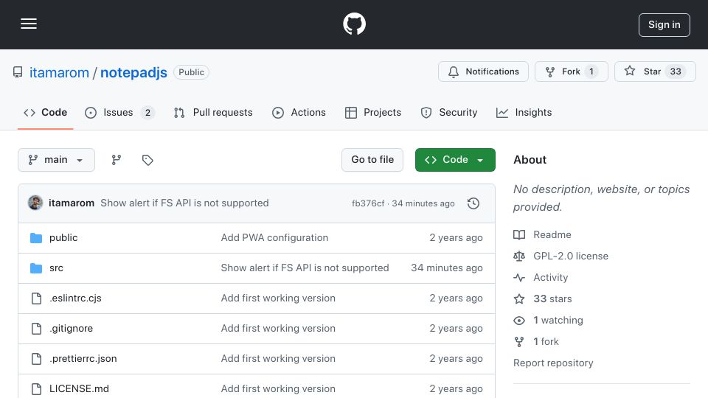Screen dimensions: 708x398
Task: Expand the main branch selector dropdown
Action: click(x=57, y=160)
